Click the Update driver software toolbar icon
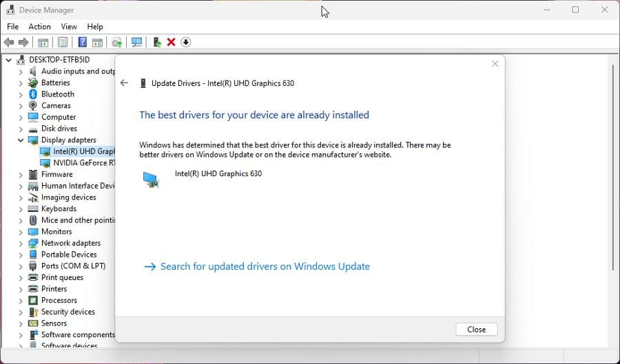 [117, 42]
